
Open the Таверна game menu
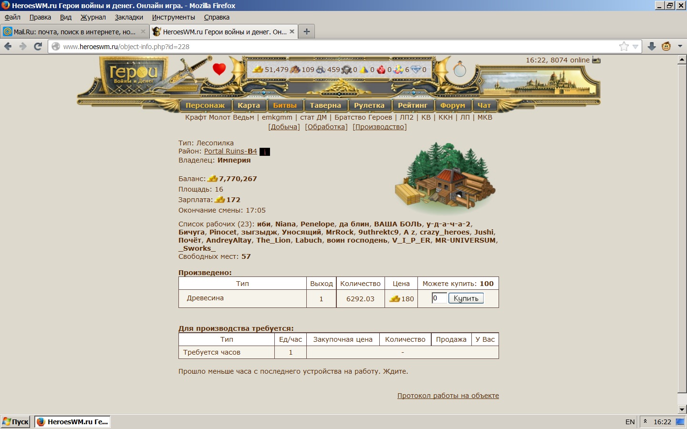click(x=325, y=105)
